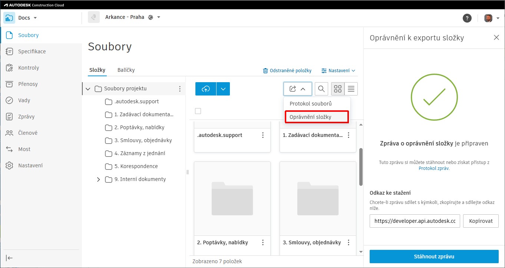505x268 pixels.
Task: Tick the select all checkbox
Action: coord(198,111)
